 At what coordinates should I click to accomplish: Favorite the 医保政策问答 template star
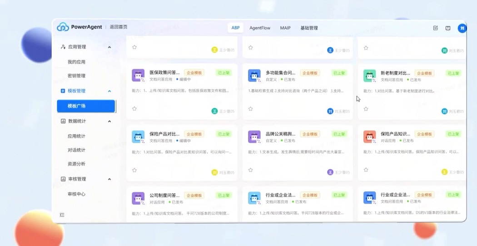(134, 108)
